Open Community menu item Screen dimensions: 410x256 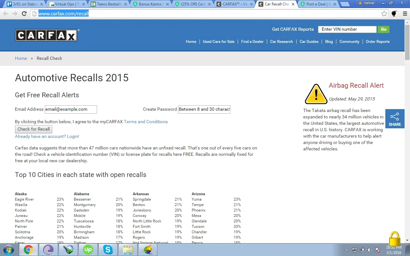pyautogui.click(x=349, y=42)
